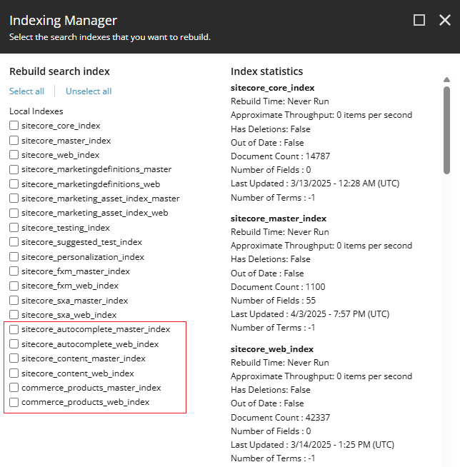The image size is (460, 467).
Task: Check sitecore_autocomplete_master_index checkbox
Action: [14, 330]
